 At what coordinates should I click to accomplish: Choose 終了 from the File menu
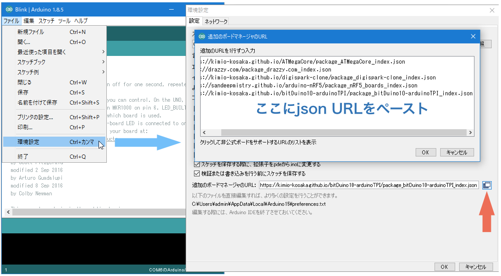point(55,156)
